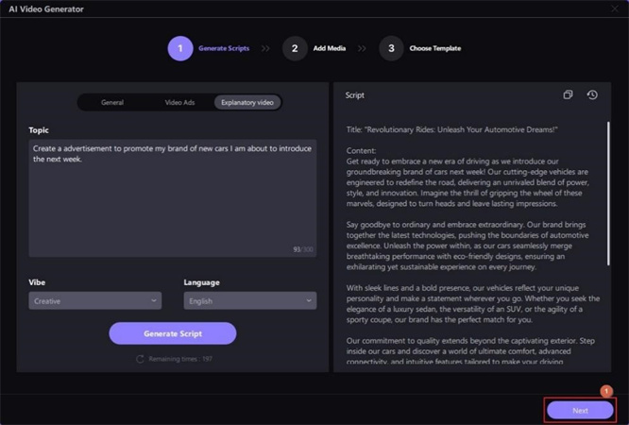Click the chevron arrow on the Language field
Image resolution: width=629 pixels, height=425 pixels.
point(309,300)
